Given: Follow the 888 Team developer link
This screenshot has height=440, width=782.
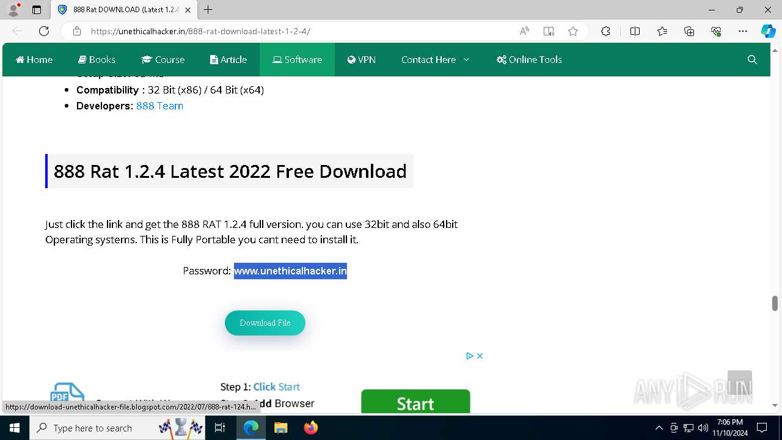Looking at the screenshot, I should [159, 106].
